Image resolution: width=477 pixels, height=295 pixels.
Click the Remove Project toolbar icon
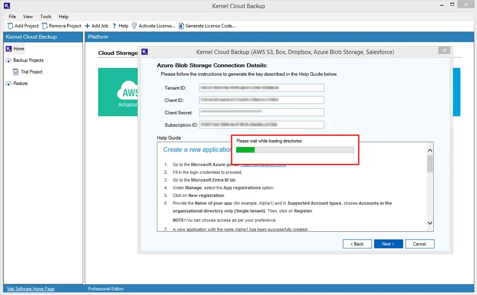45,26
